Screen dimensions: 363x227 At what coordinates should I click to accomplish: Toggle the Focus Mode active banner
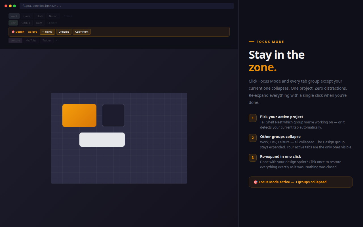301,182
